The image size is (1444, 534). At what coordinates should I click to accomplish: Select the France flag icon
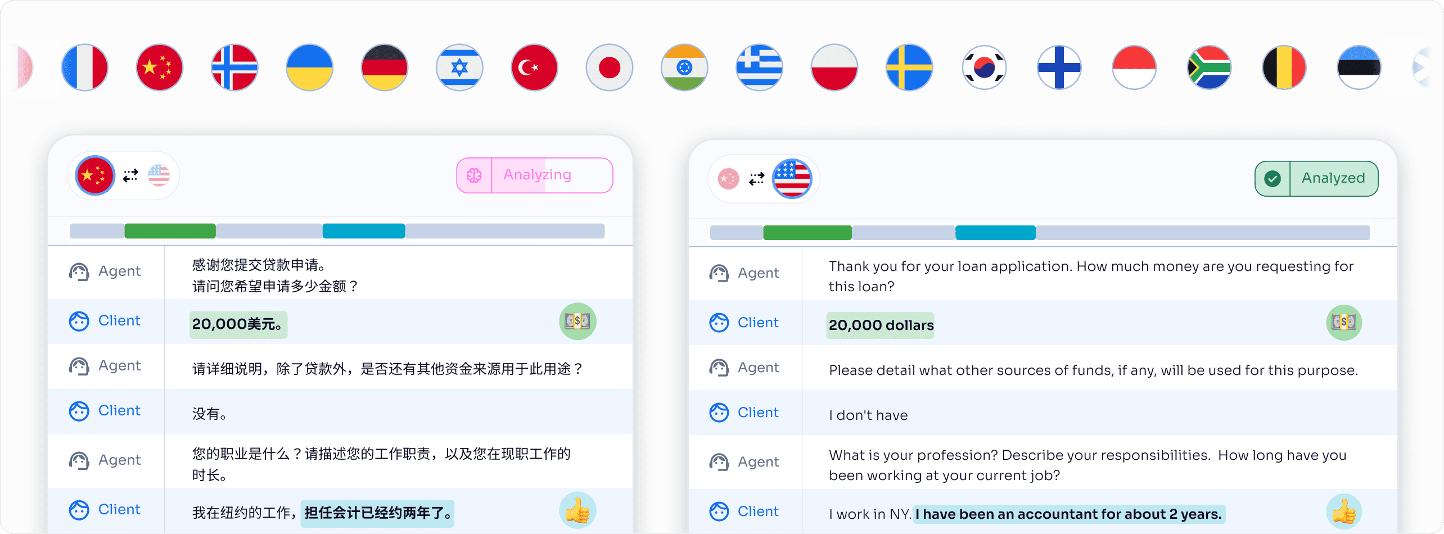(84, 67)
